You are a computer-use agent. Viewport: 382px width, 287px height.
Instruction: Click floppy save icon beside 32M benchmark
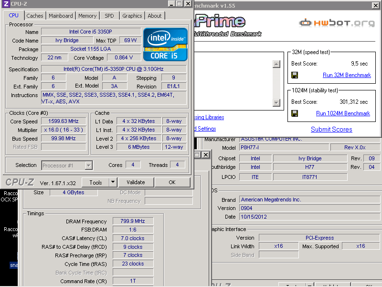(x=295, y=75)
